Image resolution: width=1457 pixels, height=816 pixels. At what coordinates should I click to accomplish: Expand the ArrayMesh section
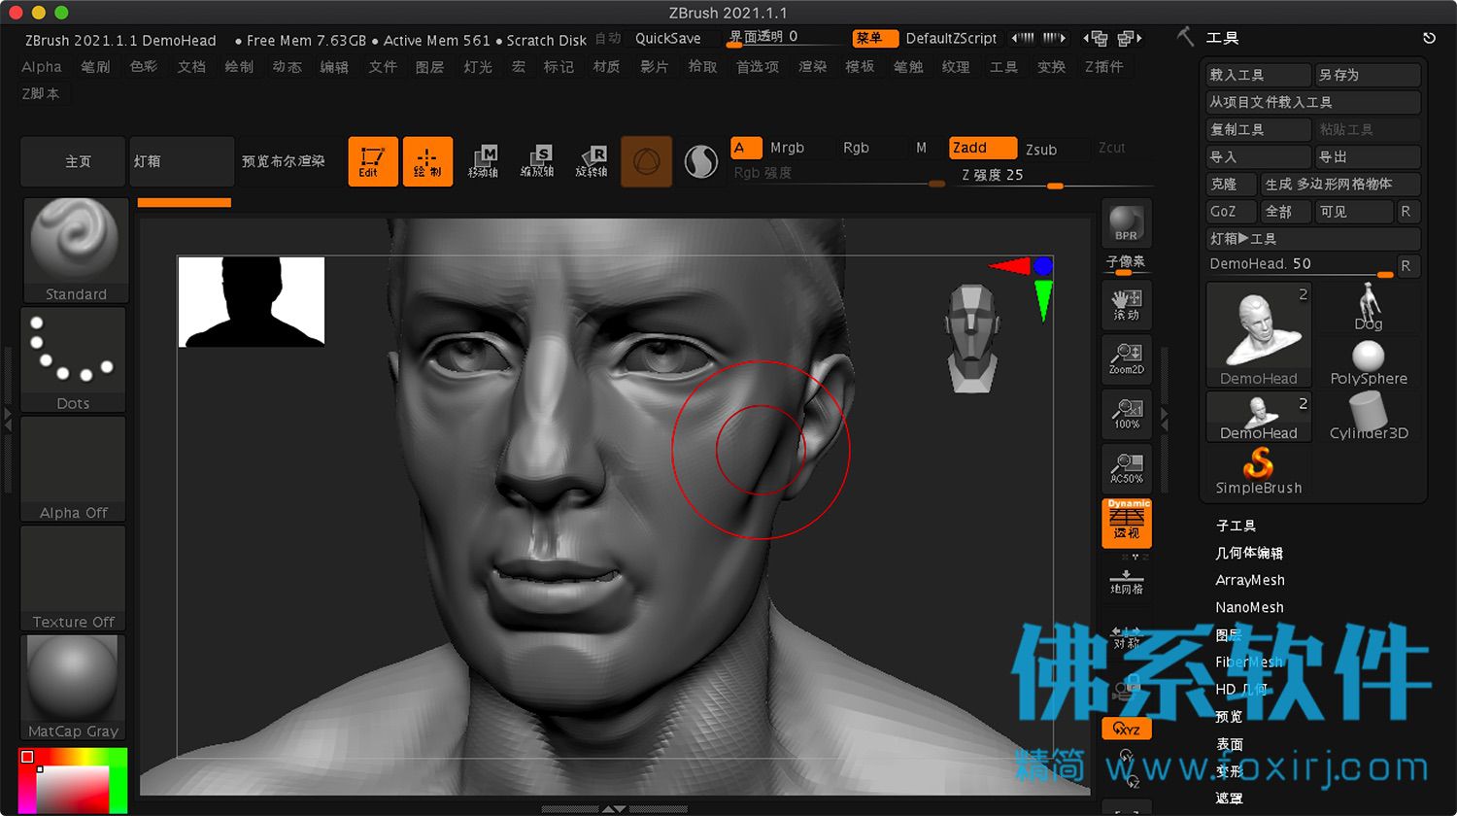(1250, 580)
